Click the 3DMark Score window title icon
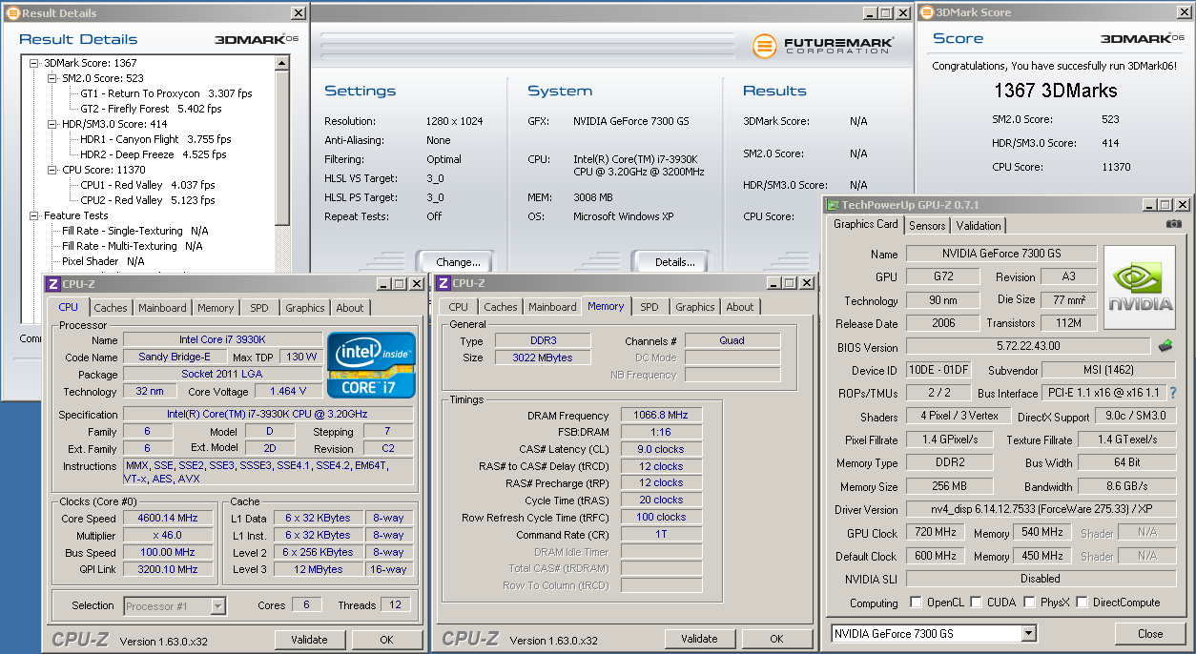The height and width of the screenshot is (654, 1196). [x=927, y=12]
